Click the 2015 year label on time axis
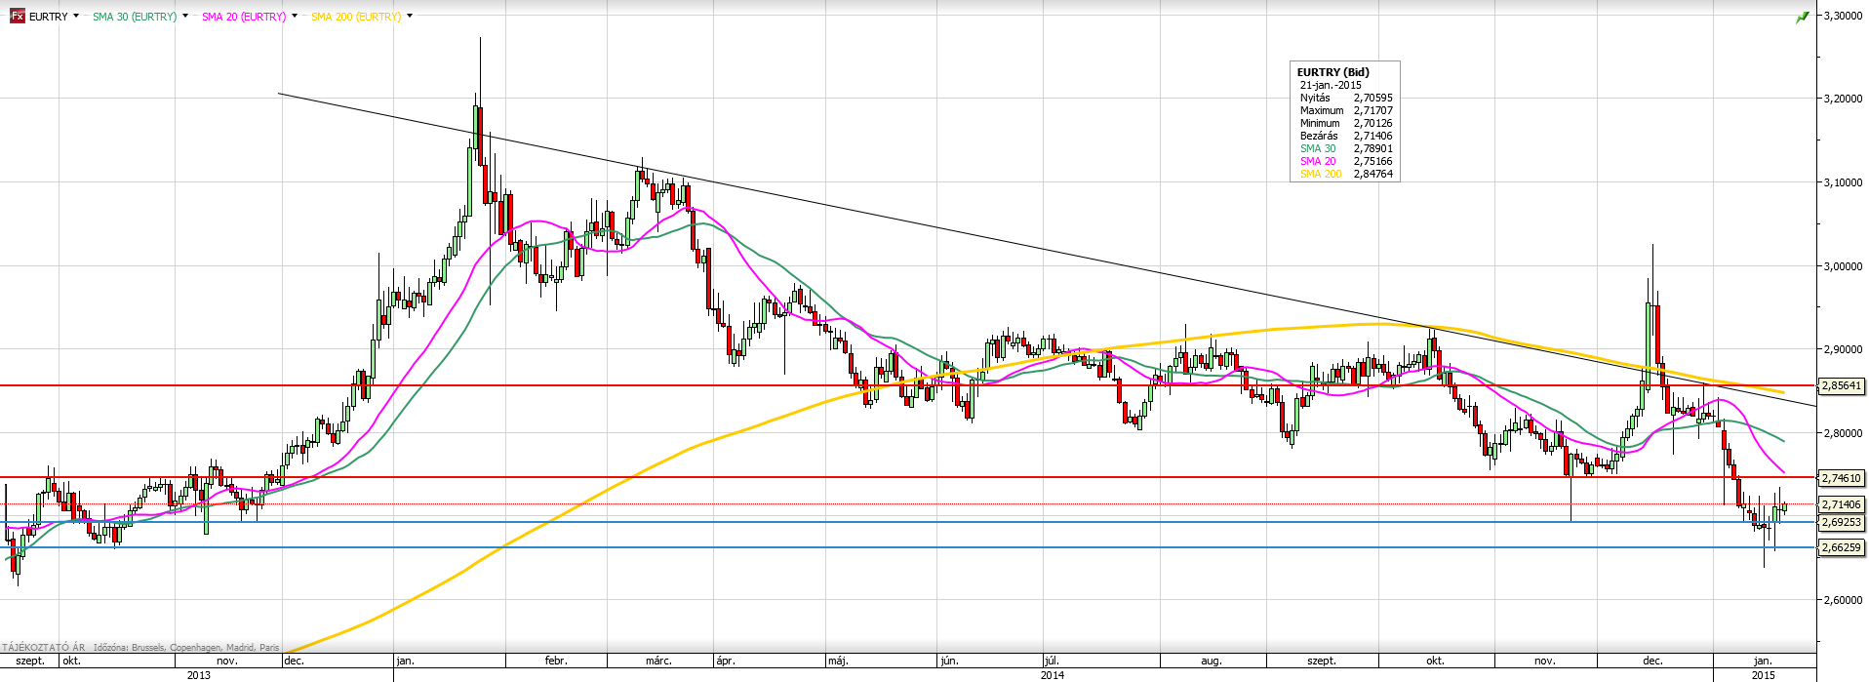1869x682 pixels. pos(1764,674)
